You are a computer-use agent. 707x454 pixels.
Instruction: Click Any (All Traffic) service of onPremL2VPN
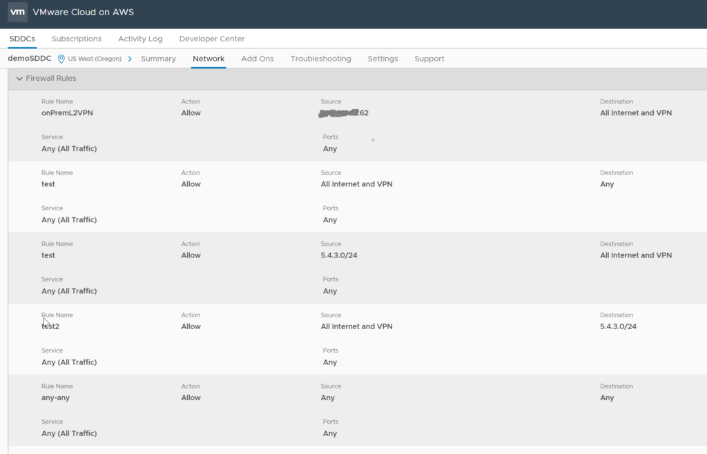(x=69, y=148)
